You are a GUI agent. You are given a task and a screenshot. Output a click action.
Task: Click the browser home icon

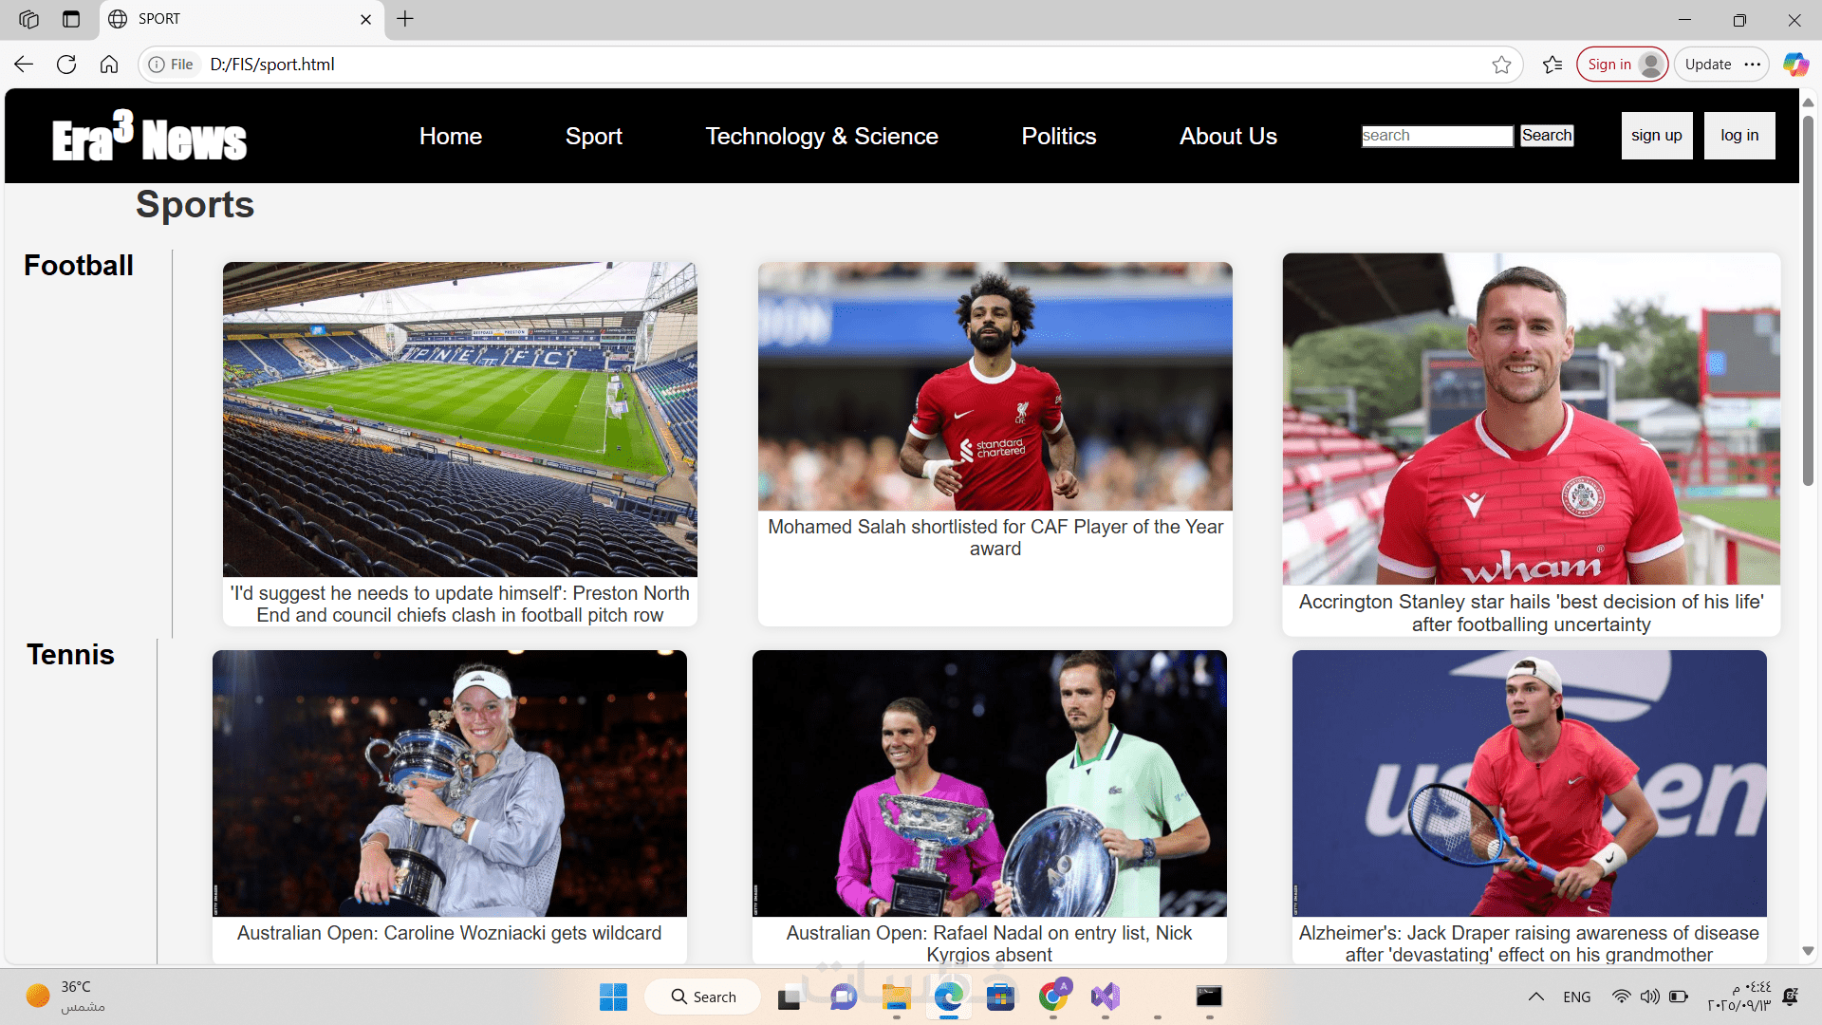tap(109, 65)
